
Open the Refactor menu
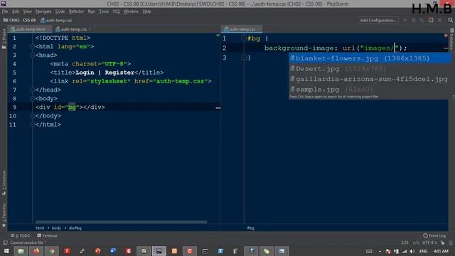[x=76, y=11]
